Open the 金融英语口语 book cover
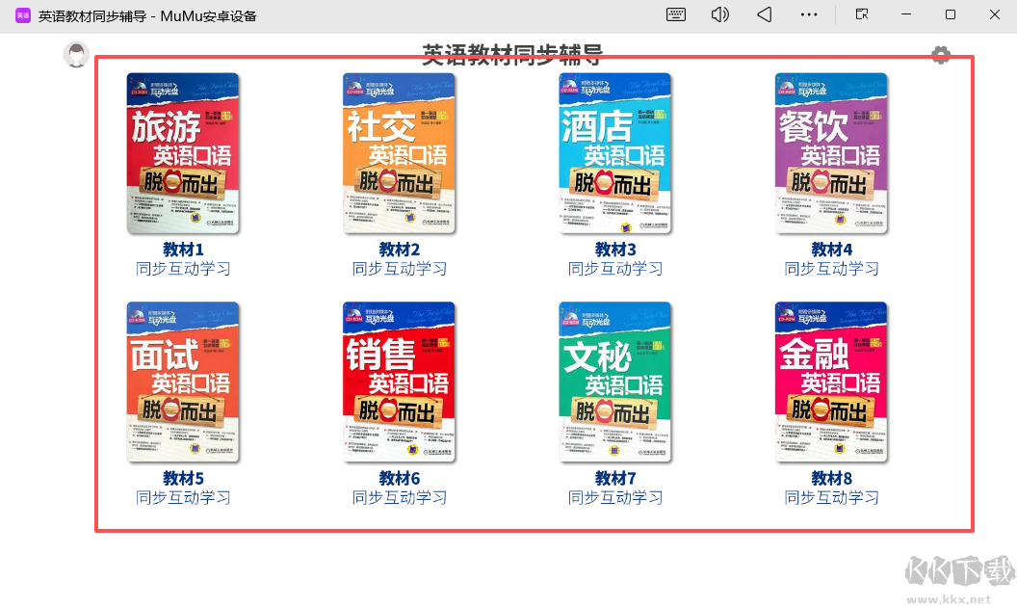This screenshot has height=606, width=1017. (831, 382)
